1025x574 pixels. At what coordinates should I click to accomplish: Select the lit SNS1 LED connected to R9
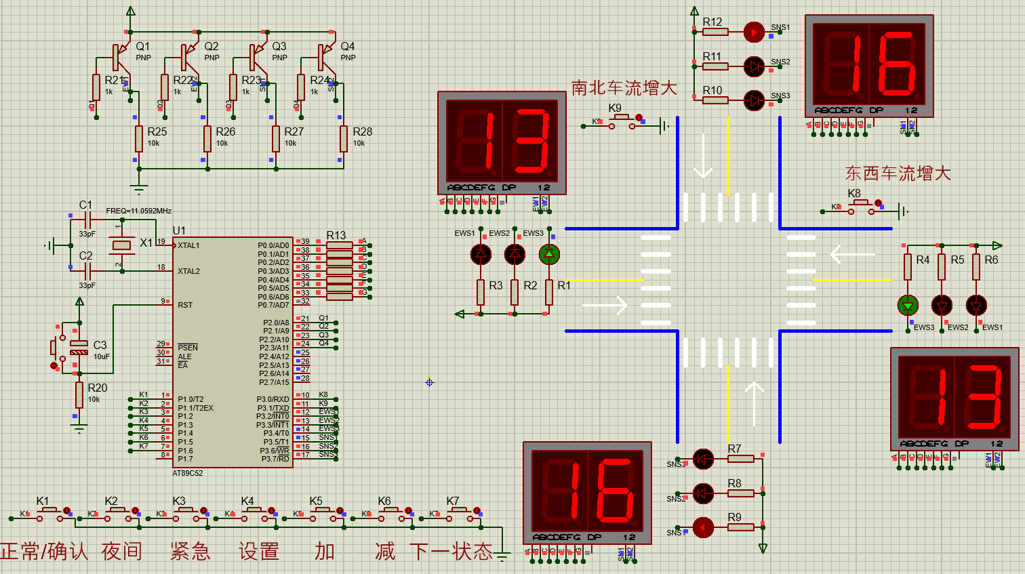click(x=703, y=527)
